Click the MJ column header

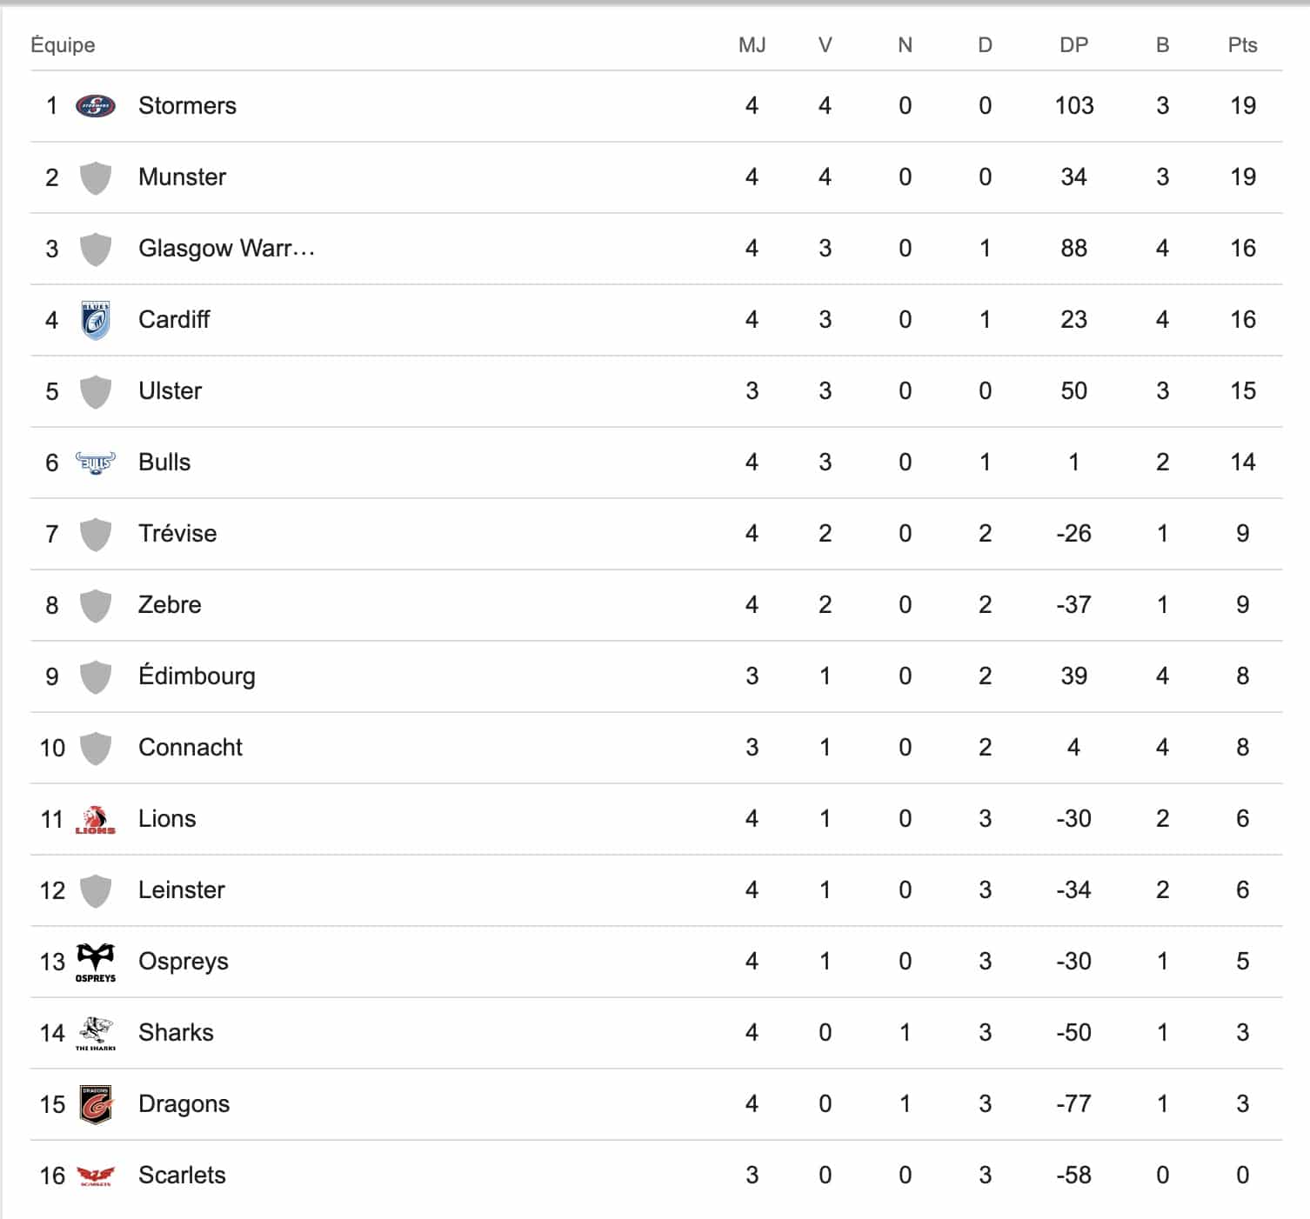(752, 45)
